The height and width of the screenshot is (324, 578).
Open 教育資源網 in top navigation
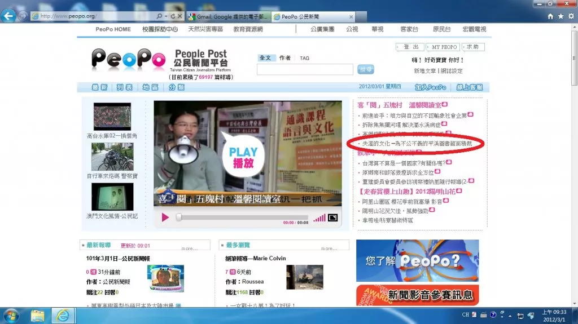(x=248, y=29)
